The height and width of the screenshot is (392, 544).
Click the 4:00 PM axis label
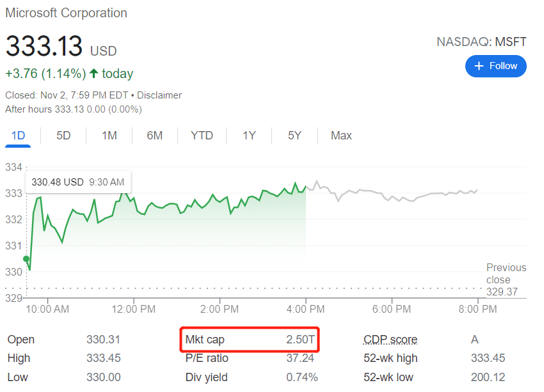[305, 309]
